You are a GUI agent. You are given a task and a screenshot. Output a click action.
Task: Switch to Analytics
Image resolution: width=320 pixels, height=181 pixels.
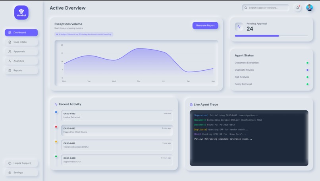click(x=21, y=61)
